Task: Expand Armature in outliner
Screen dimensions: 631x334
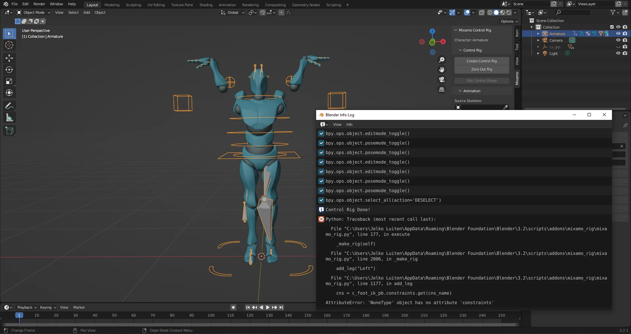Action: [538, 33]
